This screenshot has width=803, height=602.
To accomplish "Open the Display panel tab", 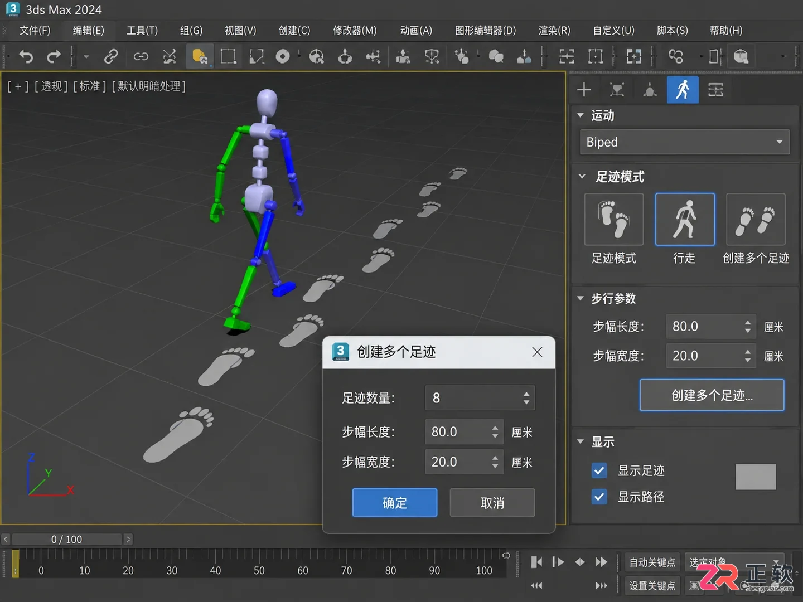I will coord(715,90).
